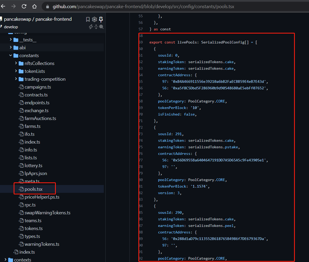The width and height of the screenshot is (309, 262).
Task: Open index.ts below the constants folder
Action: 27,252
